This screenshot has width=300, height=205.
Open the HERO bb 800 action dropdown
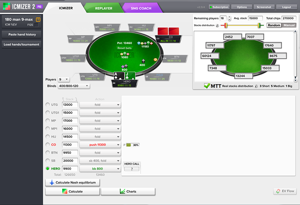click(100, 169)
